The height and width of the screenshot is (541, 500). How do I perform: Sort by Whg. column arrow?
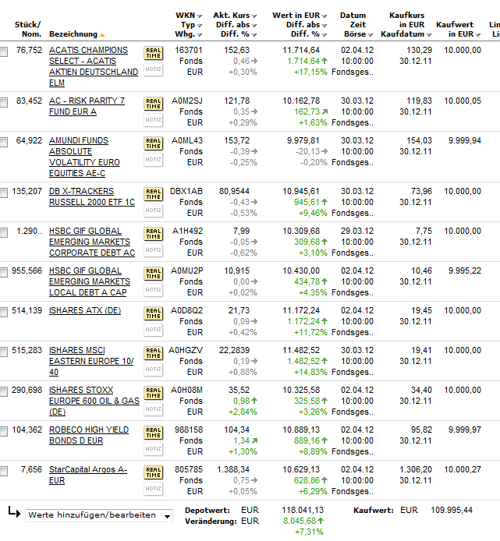(199, 35)
